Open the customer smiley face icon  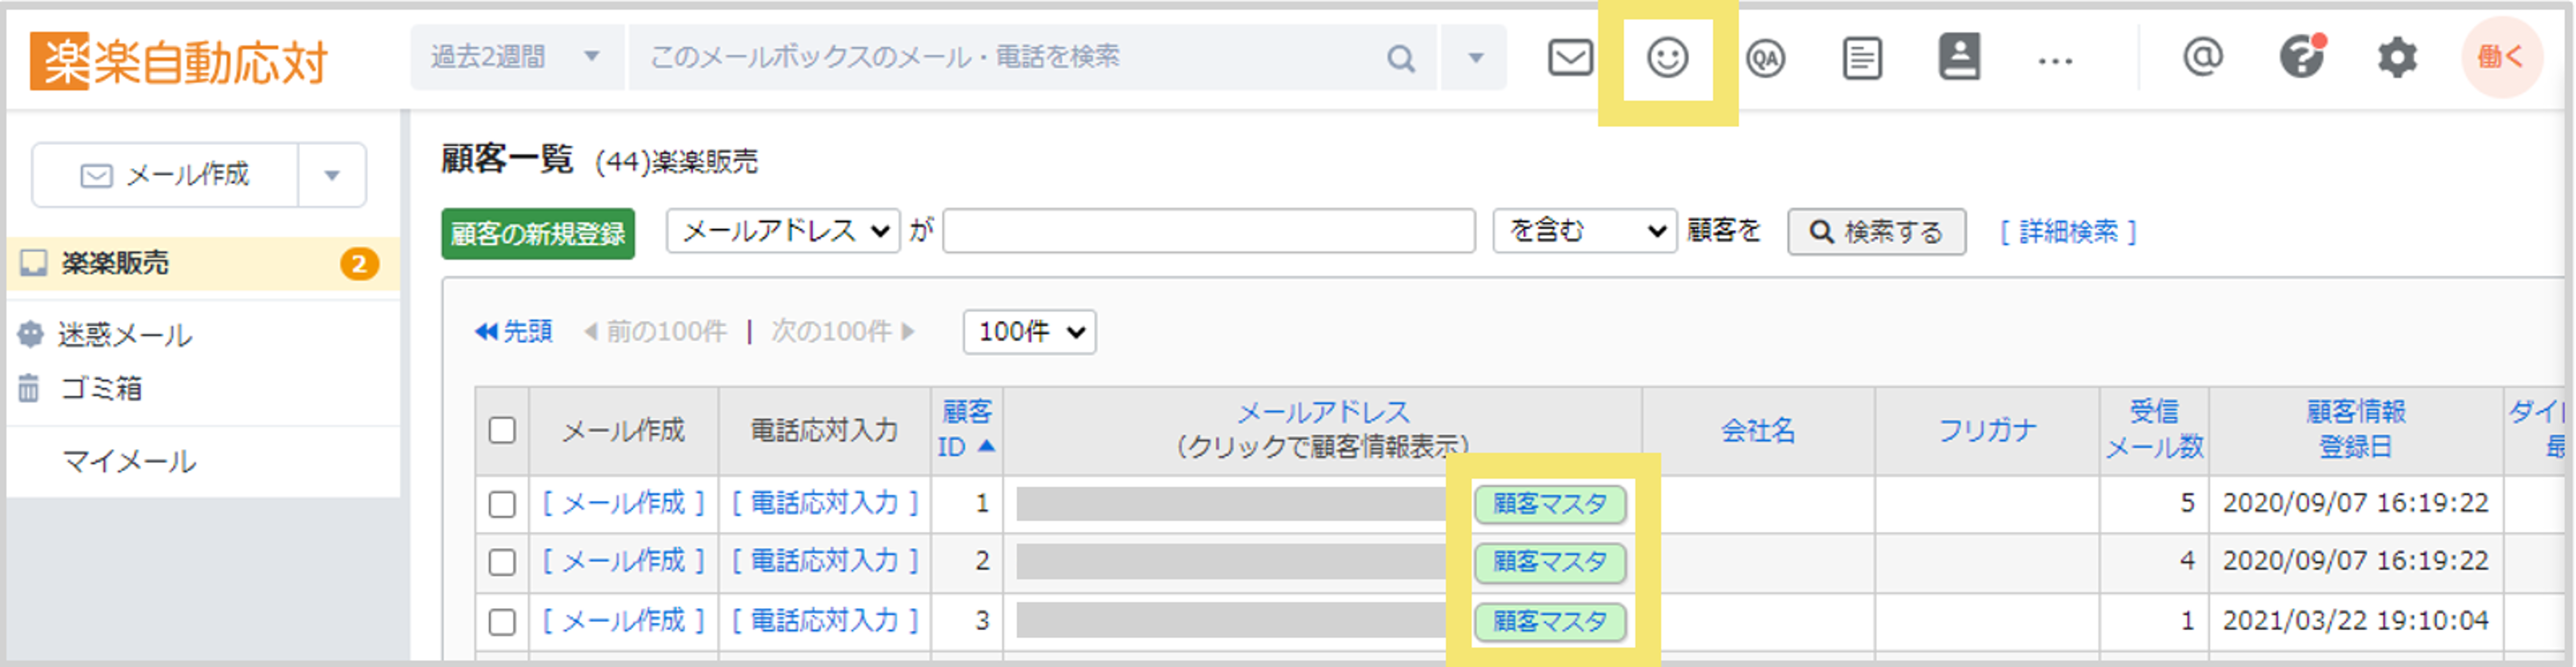(1667, 58)
